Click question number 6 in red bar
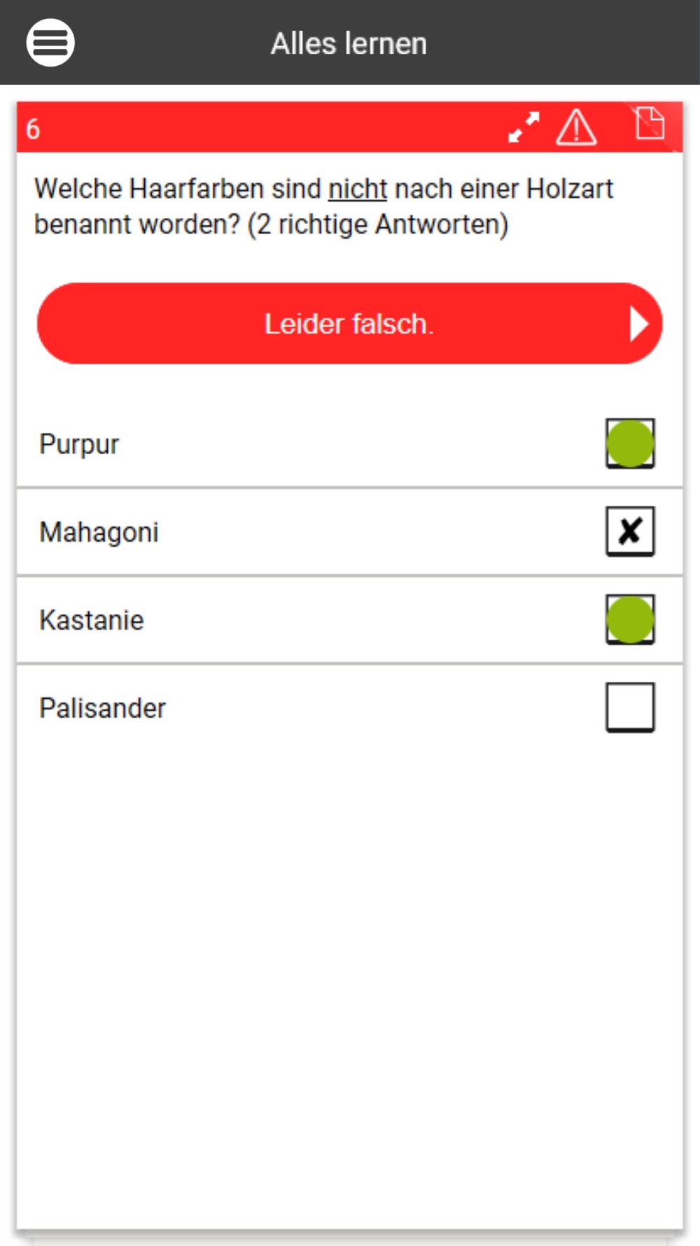 (33, 129)
